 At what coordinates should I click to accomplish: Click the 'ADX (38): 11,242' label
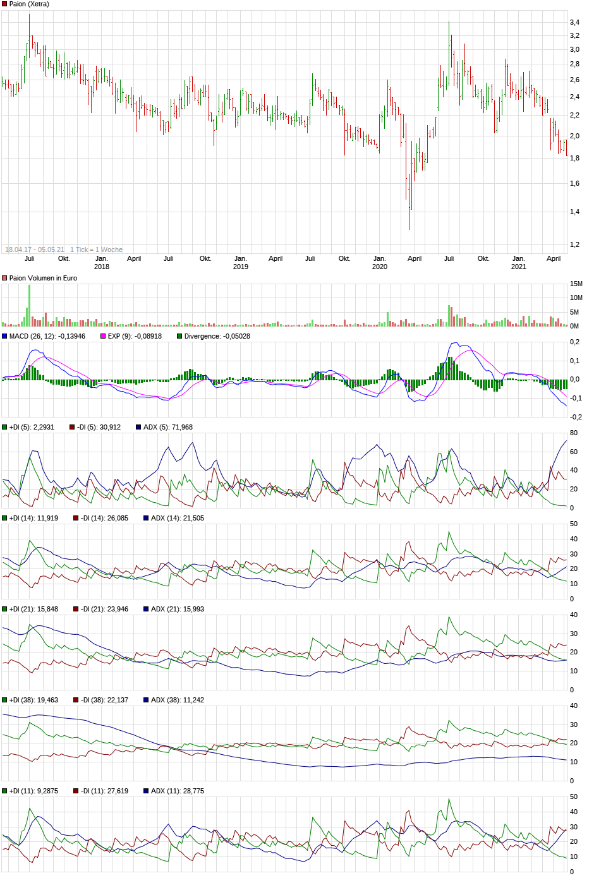point(178,701)
